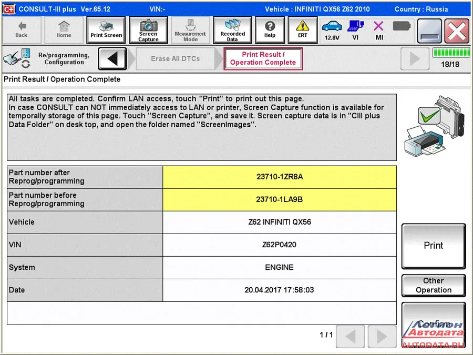This screenshot has width=473, height=355.
Task: Click the ERT warning triangle icon
Action: coord(303,30)
